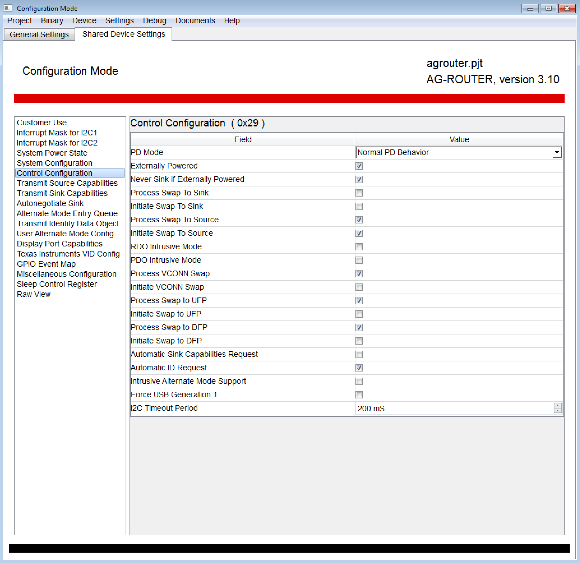
Task: Click the Field column header
Action: click(x=243, y=139)
